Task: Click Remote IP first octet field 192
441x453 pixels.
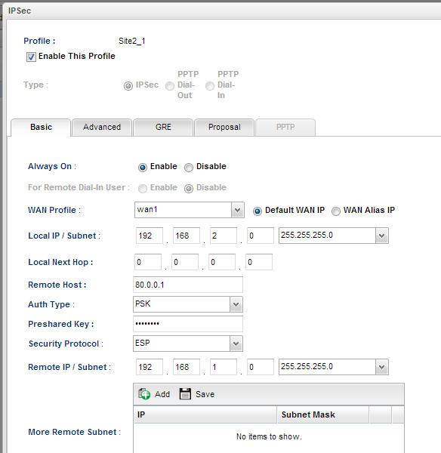Action: click(150, 367)
